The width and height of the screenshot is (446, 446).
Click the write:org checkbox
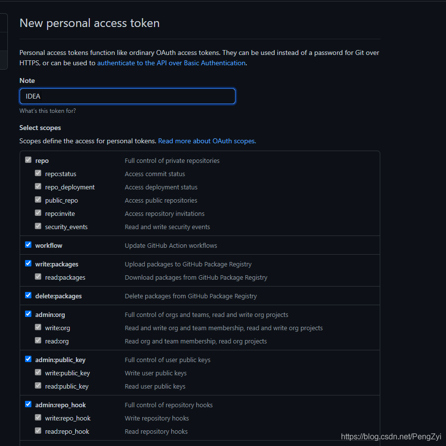click(x=38, y=327)
